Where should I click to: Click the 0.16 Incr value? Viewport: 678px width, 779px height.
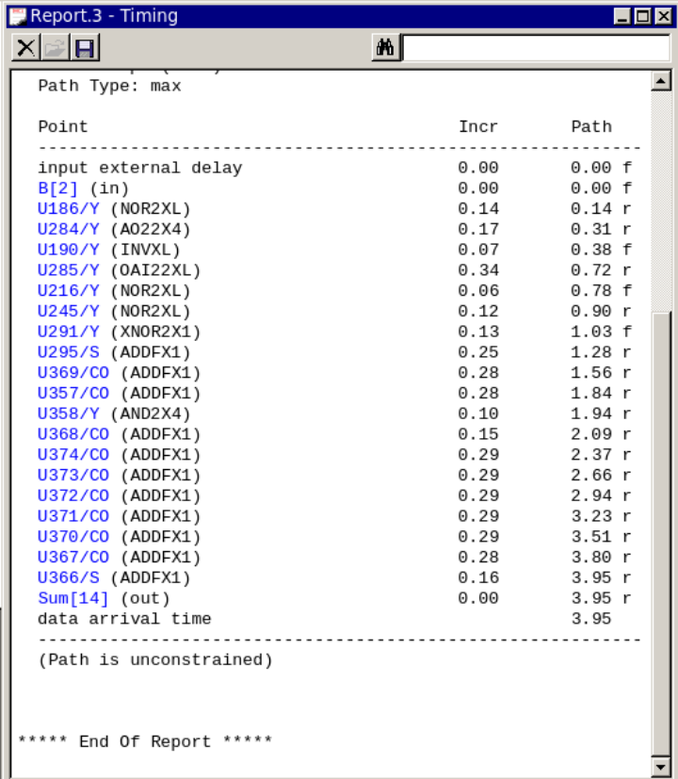pos(478,577)
